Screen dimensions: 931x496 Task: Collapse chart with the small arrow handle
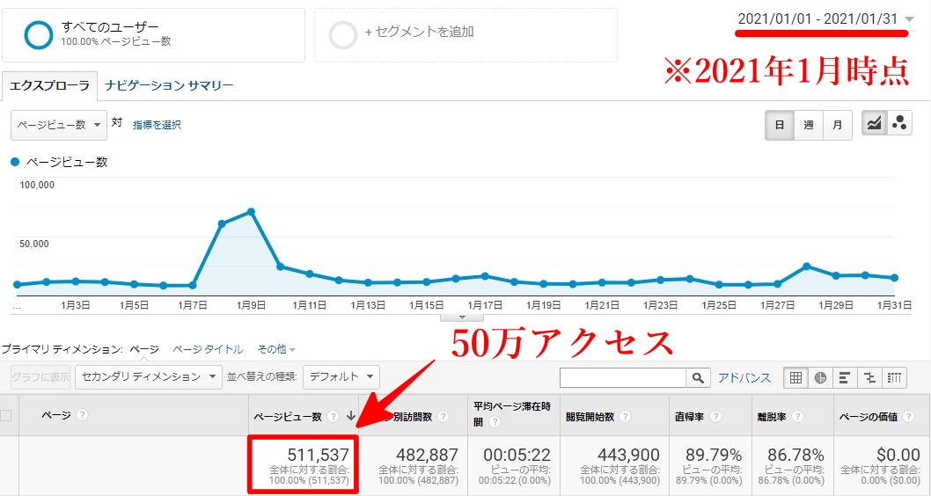pos(463,317)
